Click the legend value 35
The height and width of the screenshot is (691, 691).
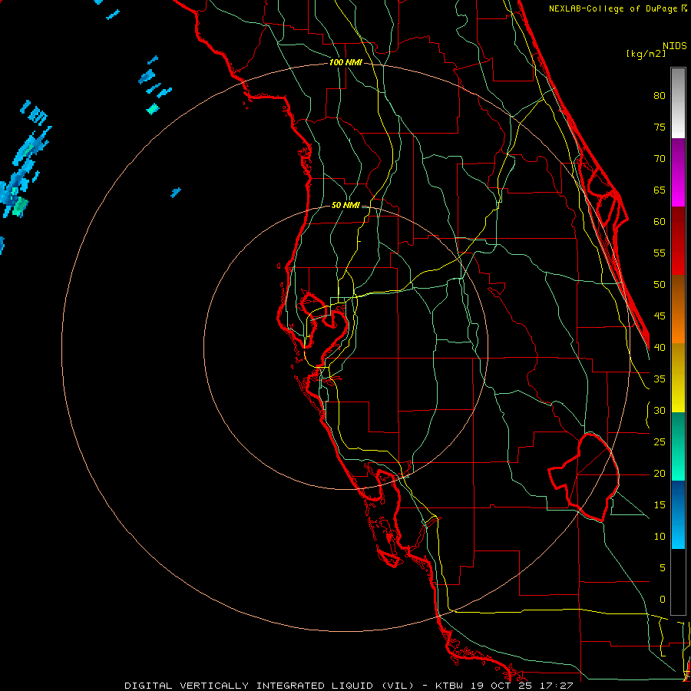pos(660,379)
